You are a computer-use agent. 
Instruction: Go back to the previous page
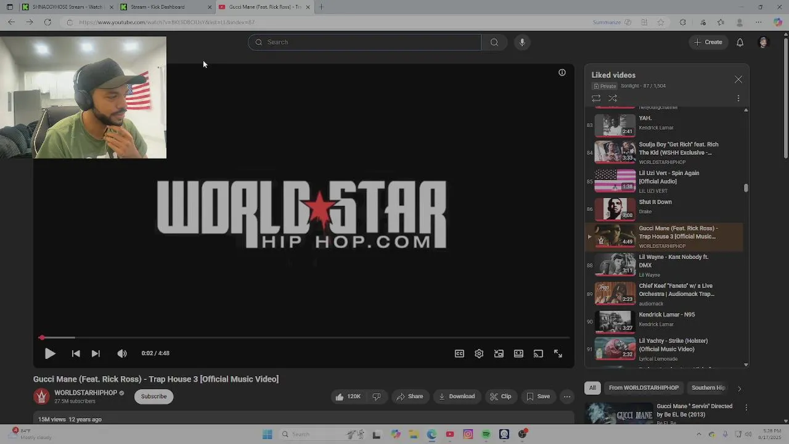[11, 22]
